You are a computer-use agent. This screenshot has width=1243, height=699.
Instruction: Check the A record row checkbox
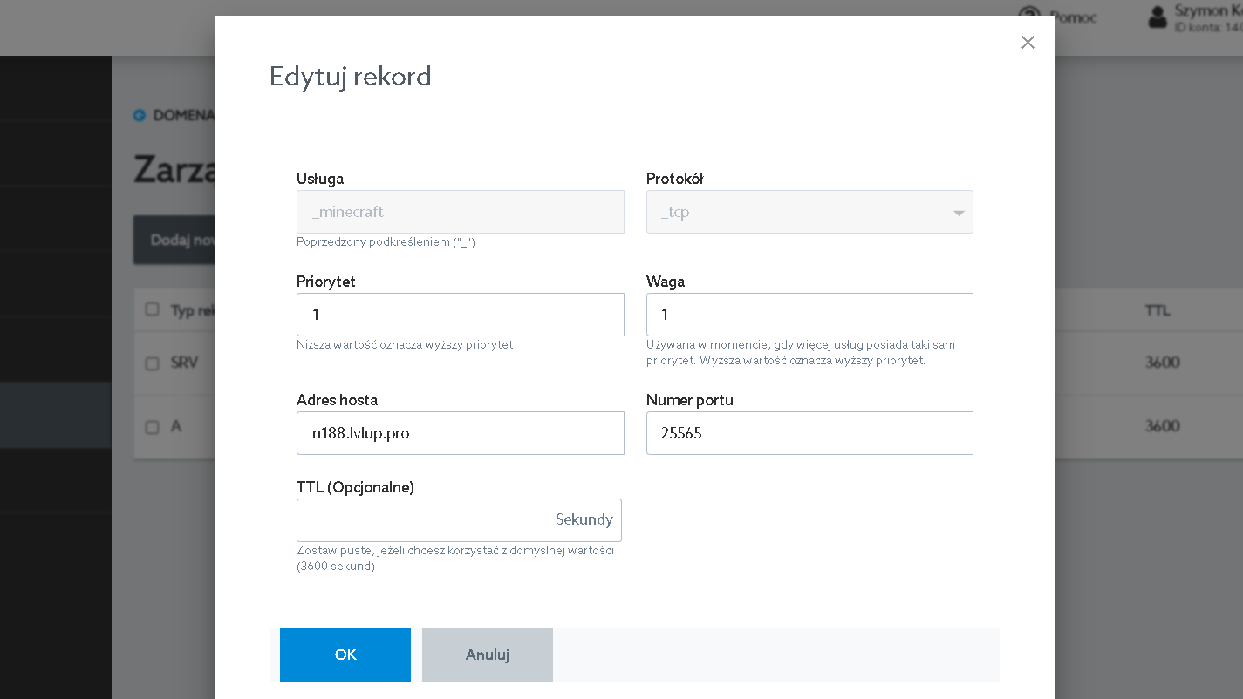point(153,427)
